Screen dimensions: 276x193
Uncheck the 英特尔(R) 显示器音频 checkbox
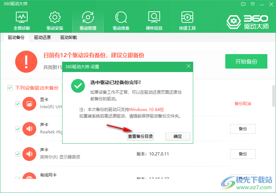point(18,154)
